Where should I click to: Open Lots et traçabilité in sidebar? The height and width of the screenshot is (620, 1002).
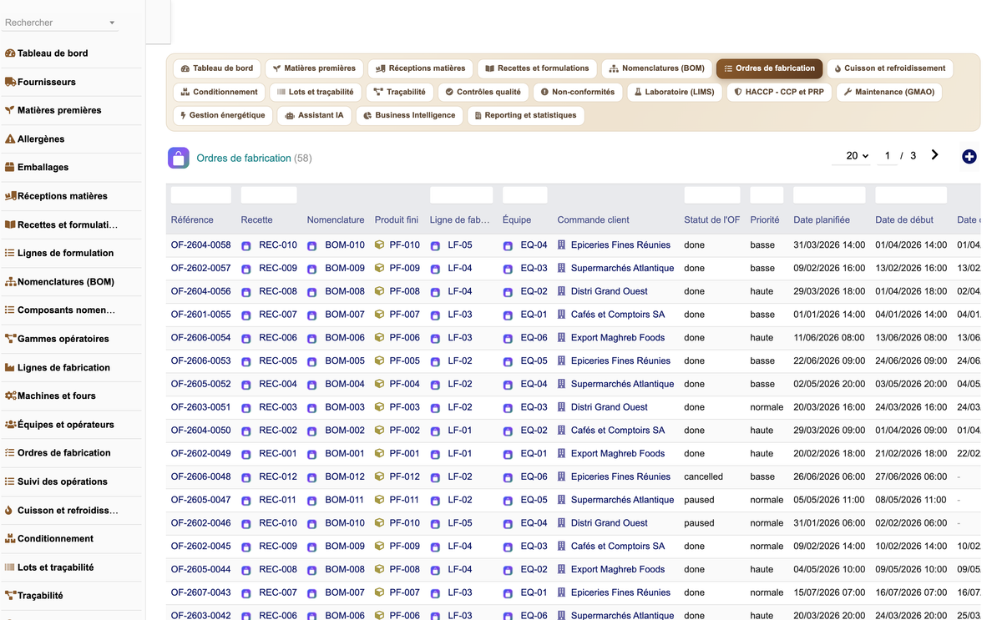[55, 567]
